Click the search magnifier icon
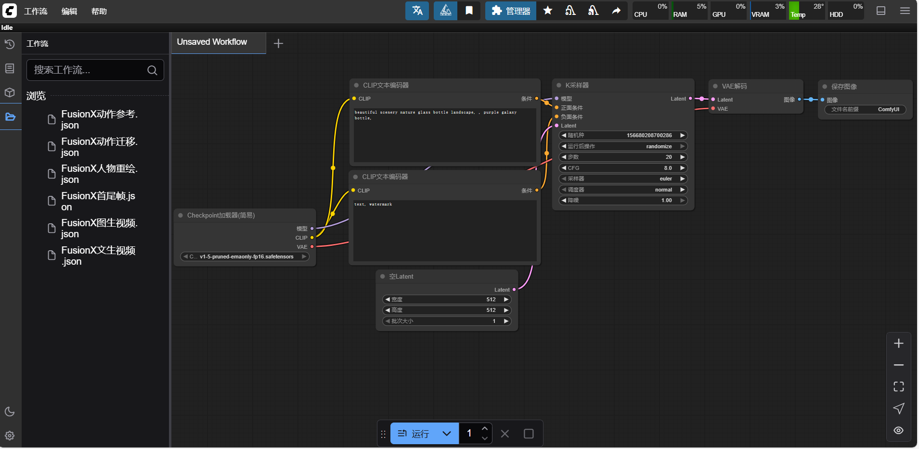Screen dimensions: 919x449 [152, 70]
